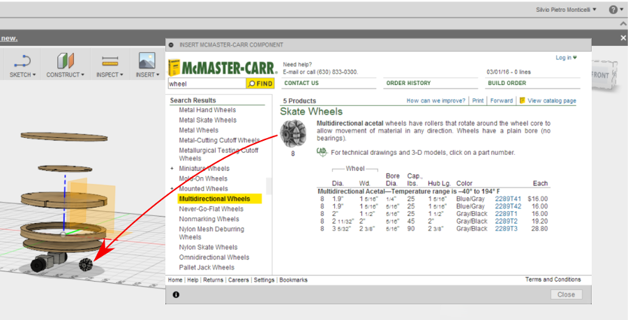Open the Sketch tool menu

(22, 66)
